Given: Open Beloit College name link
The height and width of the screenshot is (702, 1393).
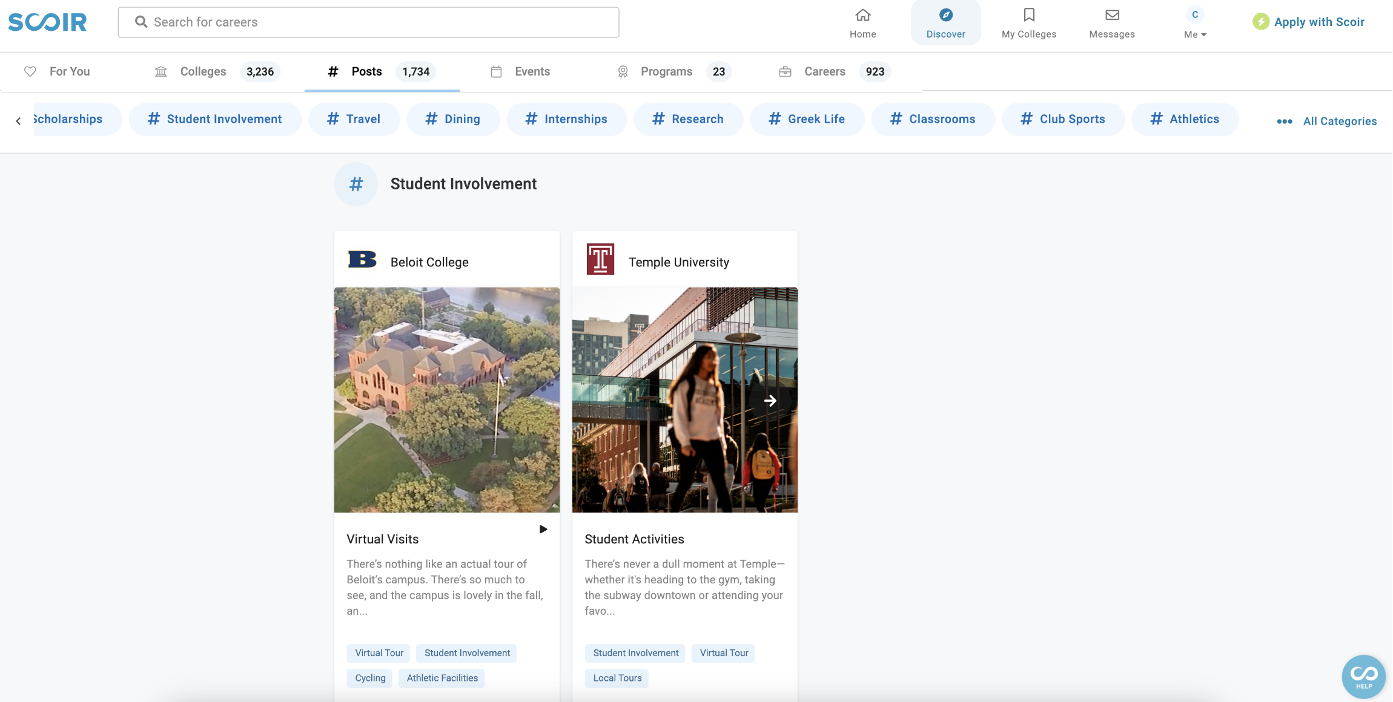Looking at the screenshot, I should click(429, 262).
